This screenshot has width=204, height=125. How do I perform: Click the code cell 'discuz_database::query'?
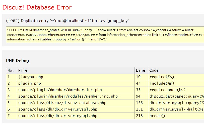tap(177, 96)
